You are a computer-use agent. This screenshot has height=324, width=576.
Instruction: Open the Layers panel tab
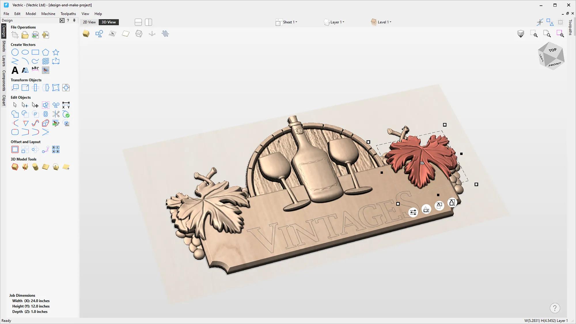coord(3,57)
